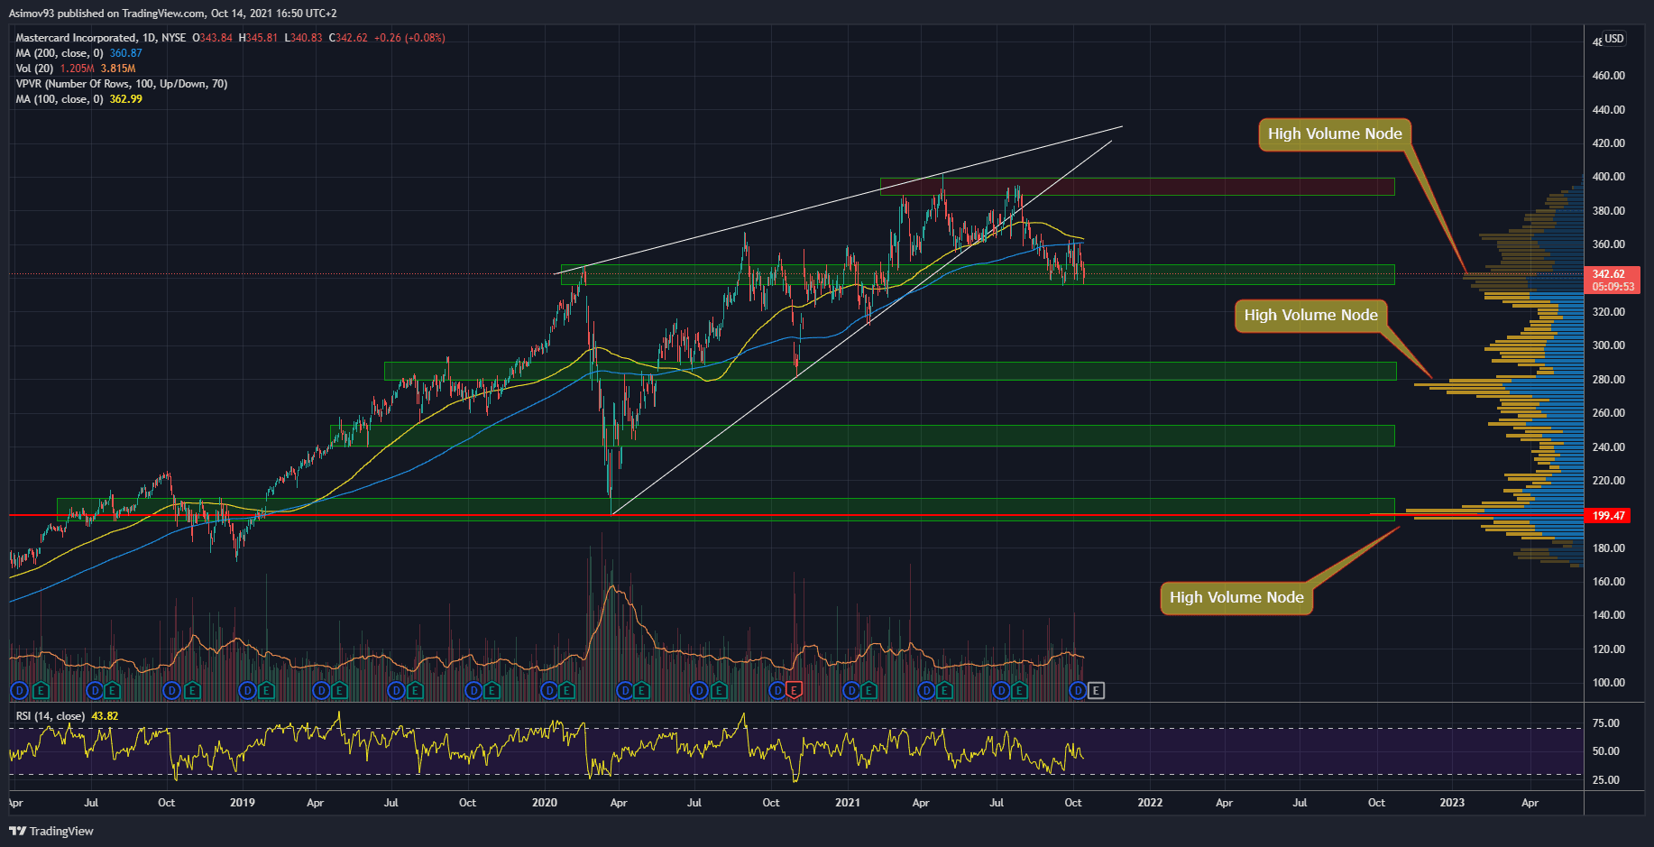Viewport: 1654px width, 847px height.
Task: Select the topmost High Volume Node callout
Action: click(x=1334, y=134)
